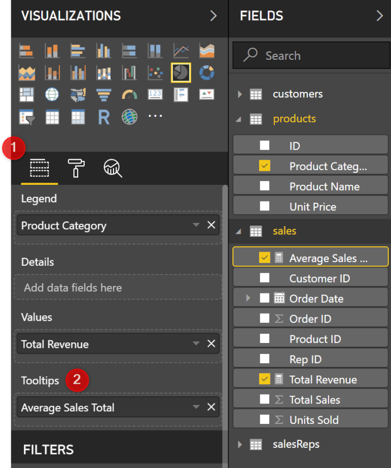This screenshot has width=391, height=468.
Task: Open the Analytics tab
Action: click(112, 169)
